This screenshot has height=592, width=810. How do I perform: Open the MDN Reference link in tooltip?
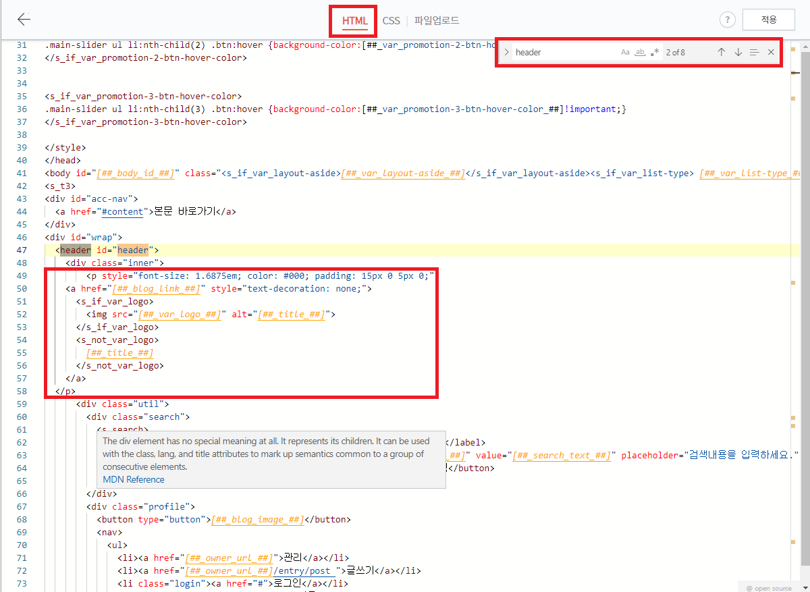pyautogui.click(x=134, y=479)
